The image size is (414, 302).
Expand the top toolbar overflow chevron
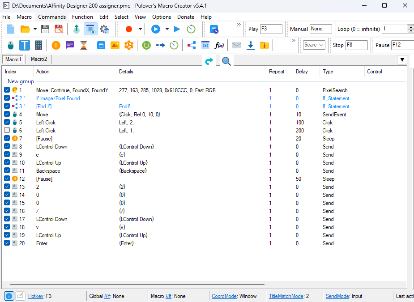tap(239, 25)
